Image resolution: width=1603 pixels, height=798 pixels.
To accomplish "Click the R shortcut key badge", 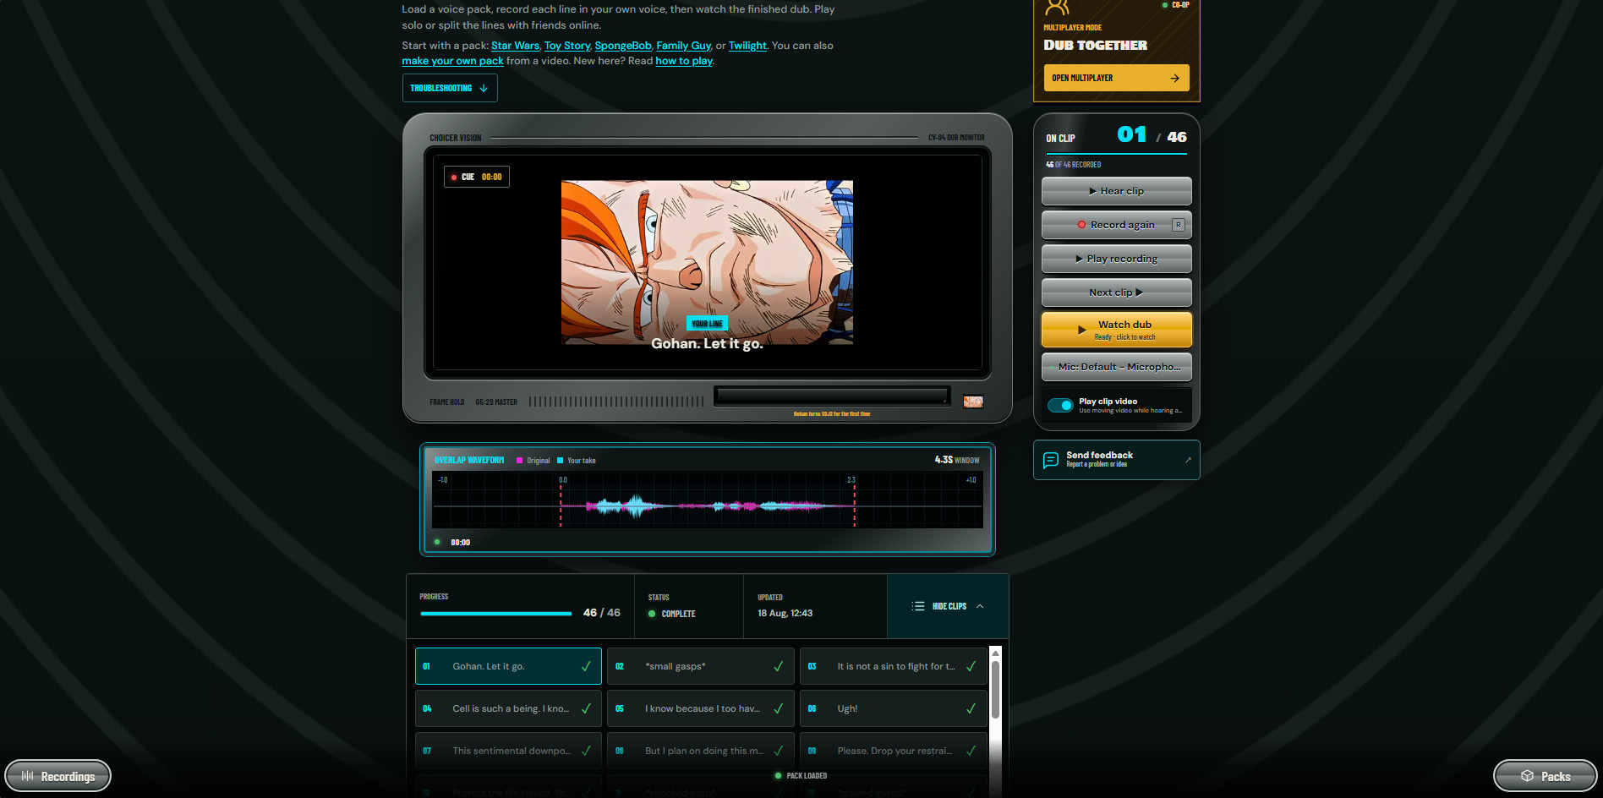I will [x=1178, y=225].
